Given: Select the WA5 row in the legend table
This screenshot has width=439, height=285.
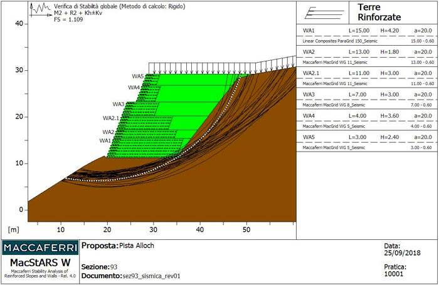Looking at the screenshot, I should pos(367,137).
